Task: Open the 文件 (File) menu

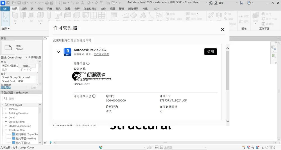Action: (x=5, y=9)
